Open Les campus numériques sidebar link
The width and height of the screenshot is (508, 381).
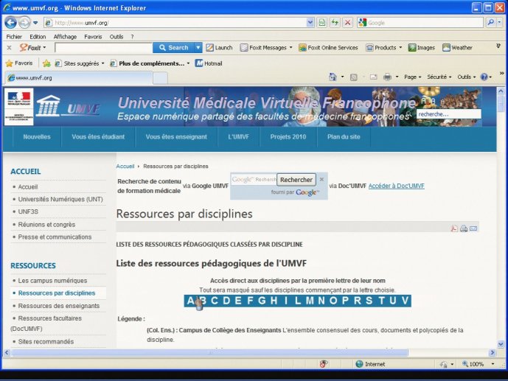pos(52,281)
